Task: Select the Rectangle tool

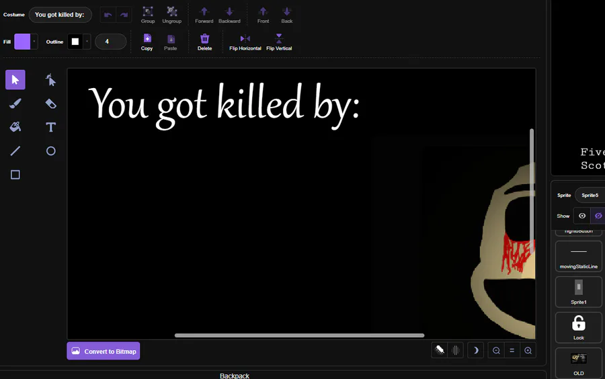Action: coord(15,175)
